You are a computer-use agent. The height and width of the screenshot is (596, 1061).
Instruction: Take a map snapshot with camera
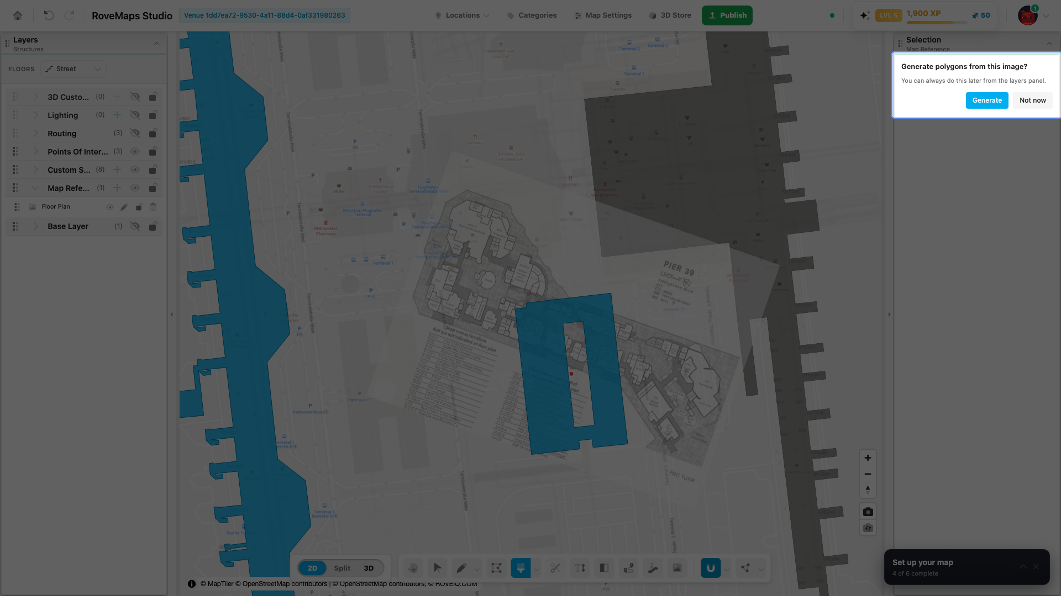(x=868, y=512)
